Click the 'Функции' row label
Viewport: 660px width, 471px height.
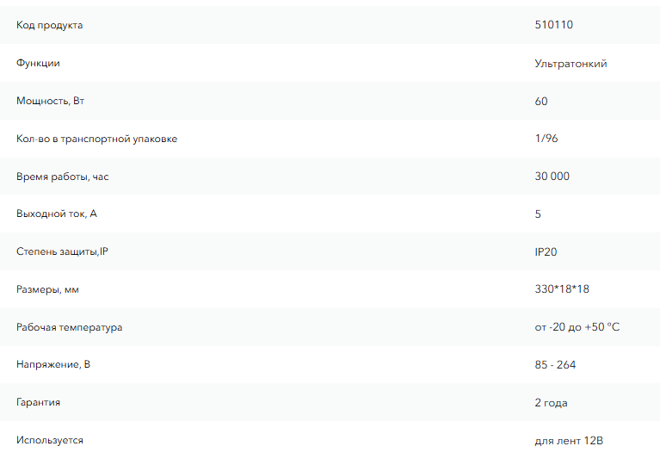(38, 63)
